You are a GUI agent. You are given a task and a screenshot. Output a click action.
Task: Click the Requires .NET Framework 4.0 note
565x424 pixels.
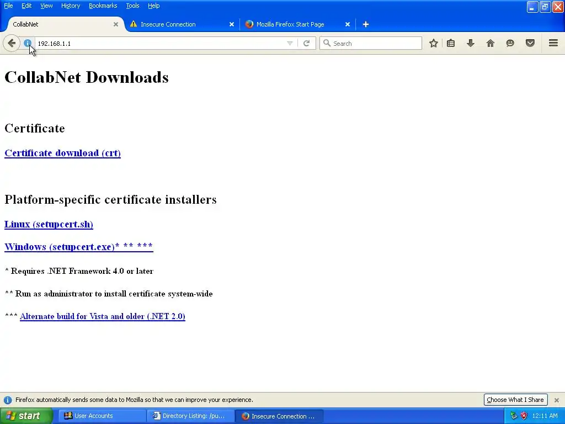coord(79,271)
